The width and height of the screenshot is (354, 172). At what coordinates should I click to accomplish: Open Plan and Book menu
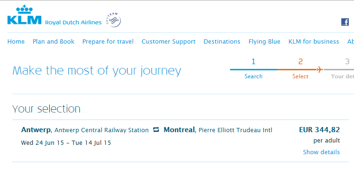click(x=54, y=42)
